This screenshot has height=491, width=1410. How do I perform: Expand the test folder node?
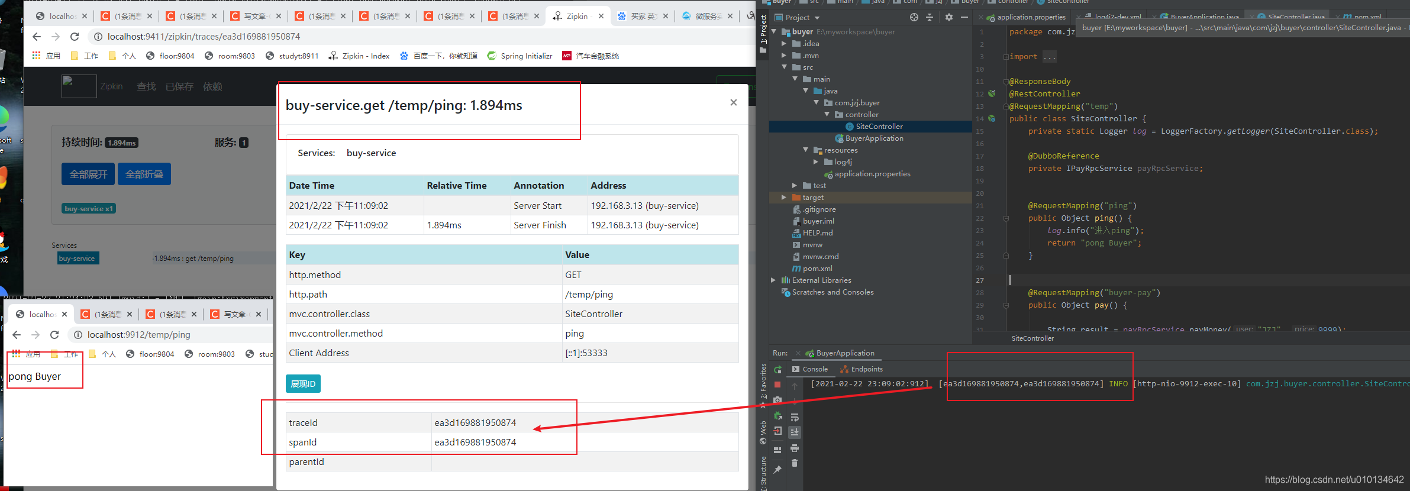795,185
